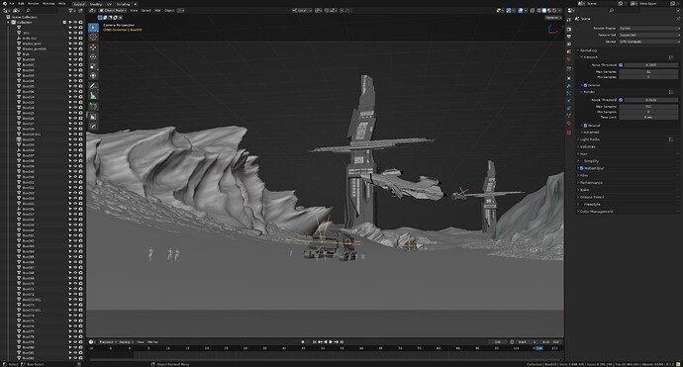683x367 pixels.
Task: Click Render Noise Threshold value 0.0100
Action: click(x=650, y=100)
